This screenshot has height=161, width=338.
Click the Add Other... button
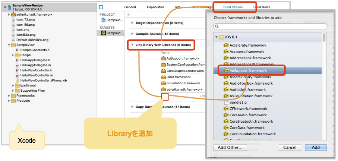(230, 148)
